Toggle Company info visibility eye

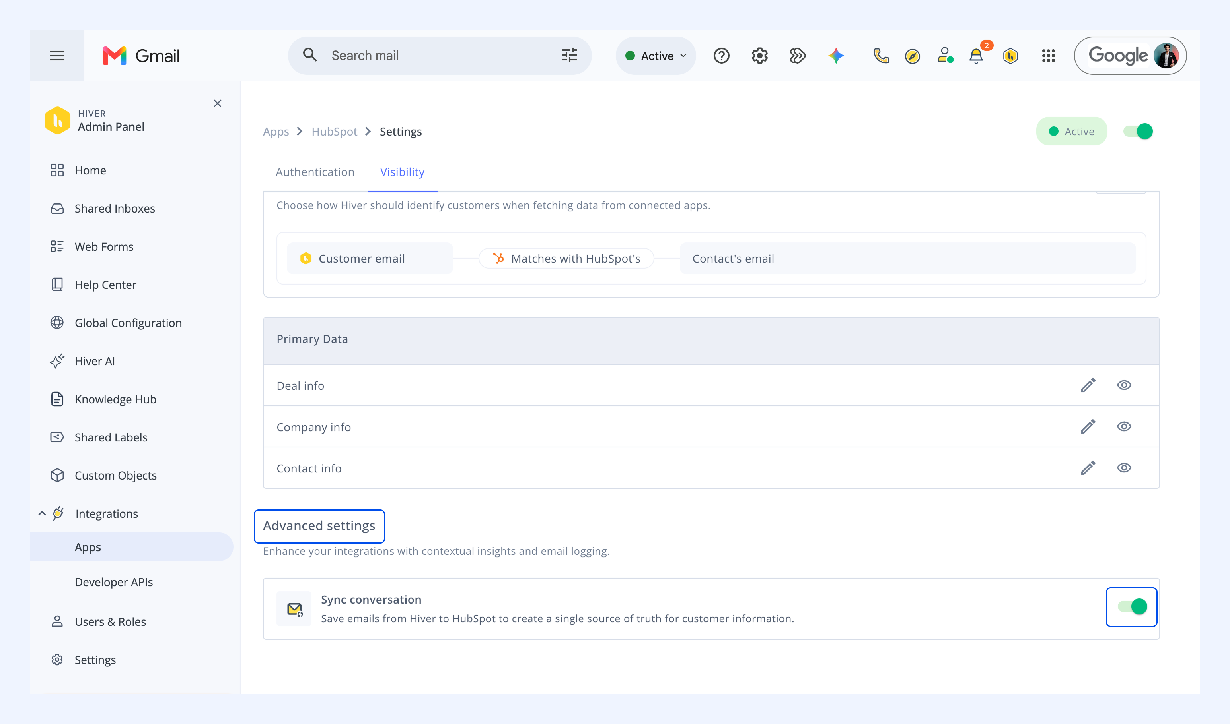(1124, 426)
